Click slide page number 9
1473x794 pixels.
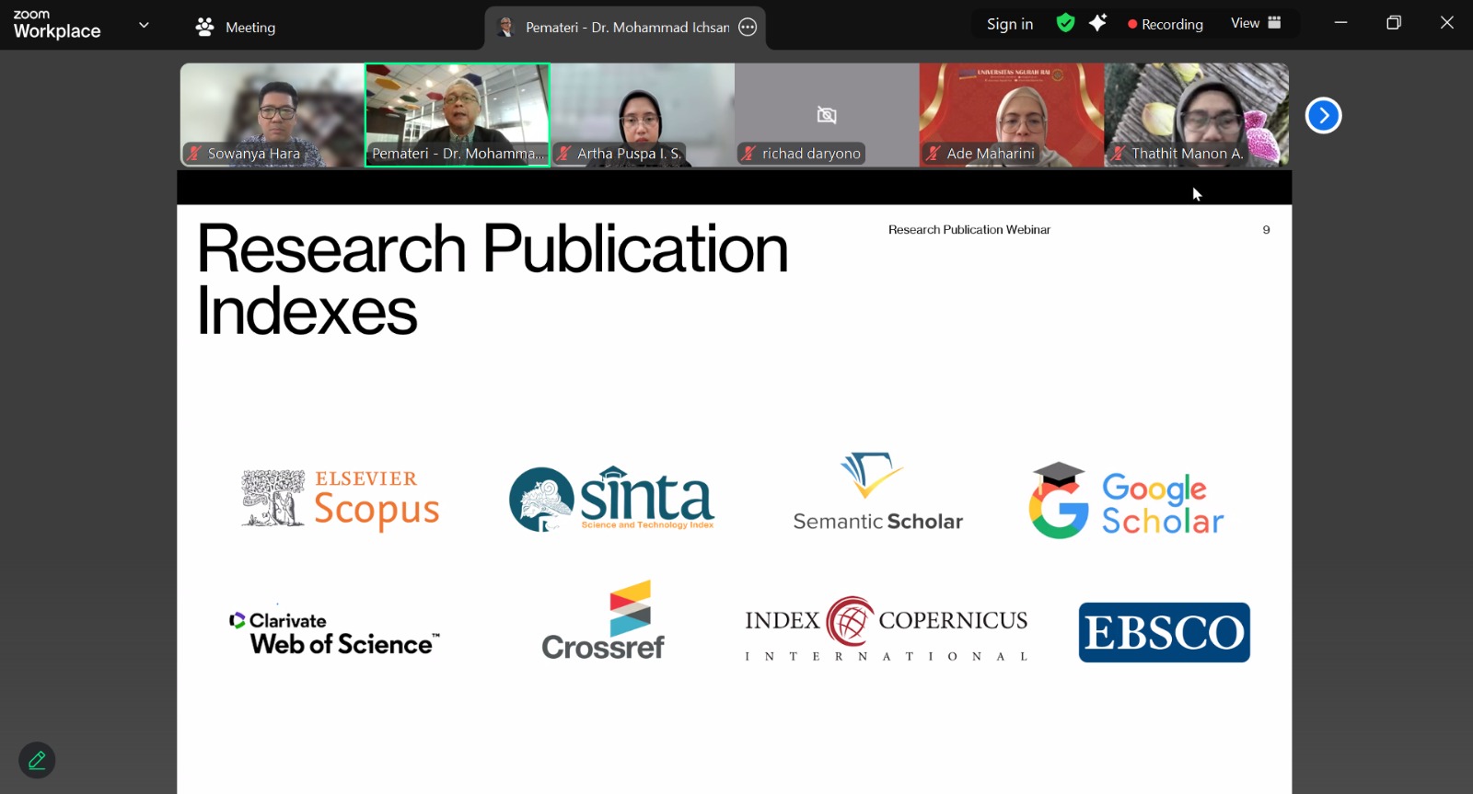point(1266,230)
